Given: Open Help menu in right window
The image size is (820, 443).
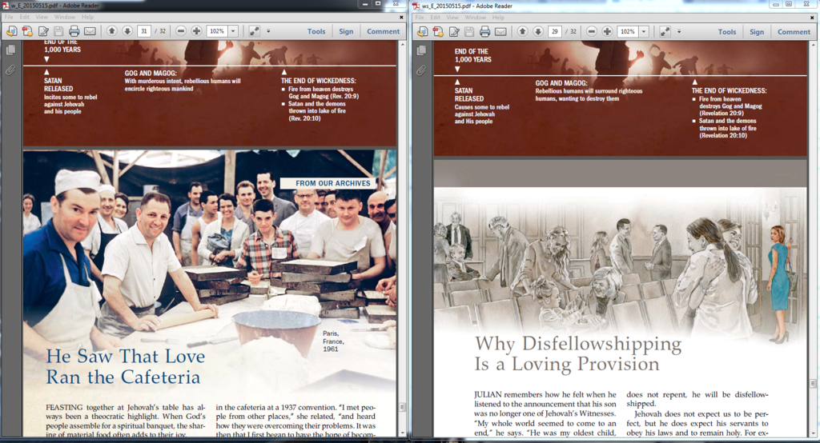Looking at the screenshot, I should (x=498, y=18).
